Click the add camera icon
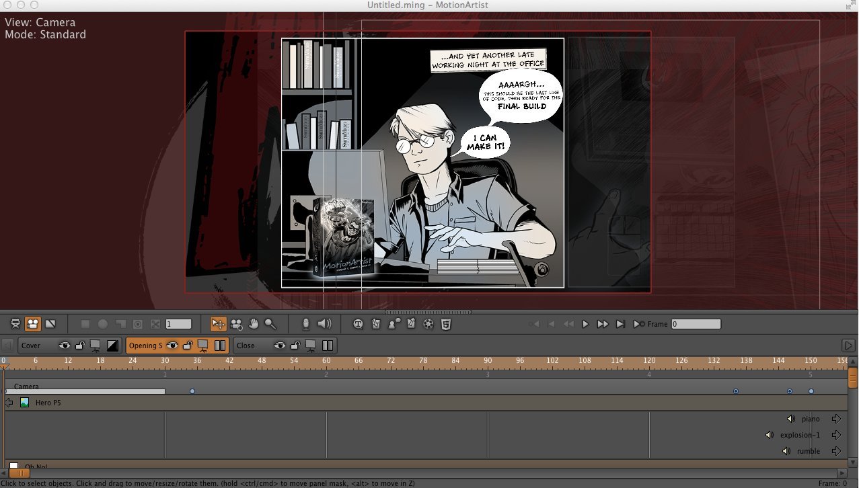Image resolution: width=859 pixels, height=488 pixels. pyautogui.click(x=236, y=324)
